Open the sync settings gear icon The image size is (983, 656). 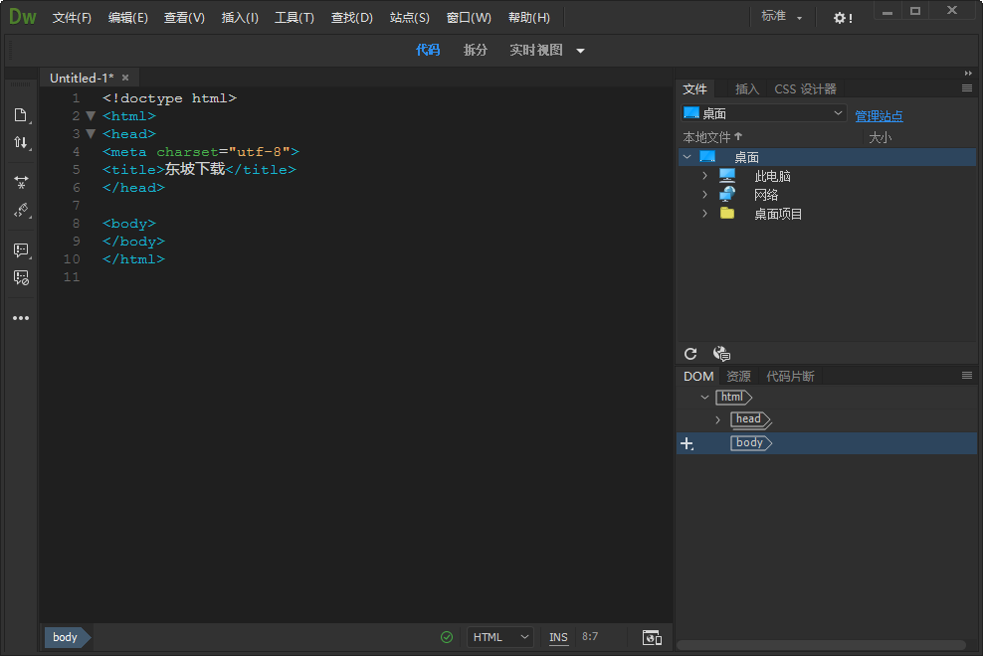[843, 18]
